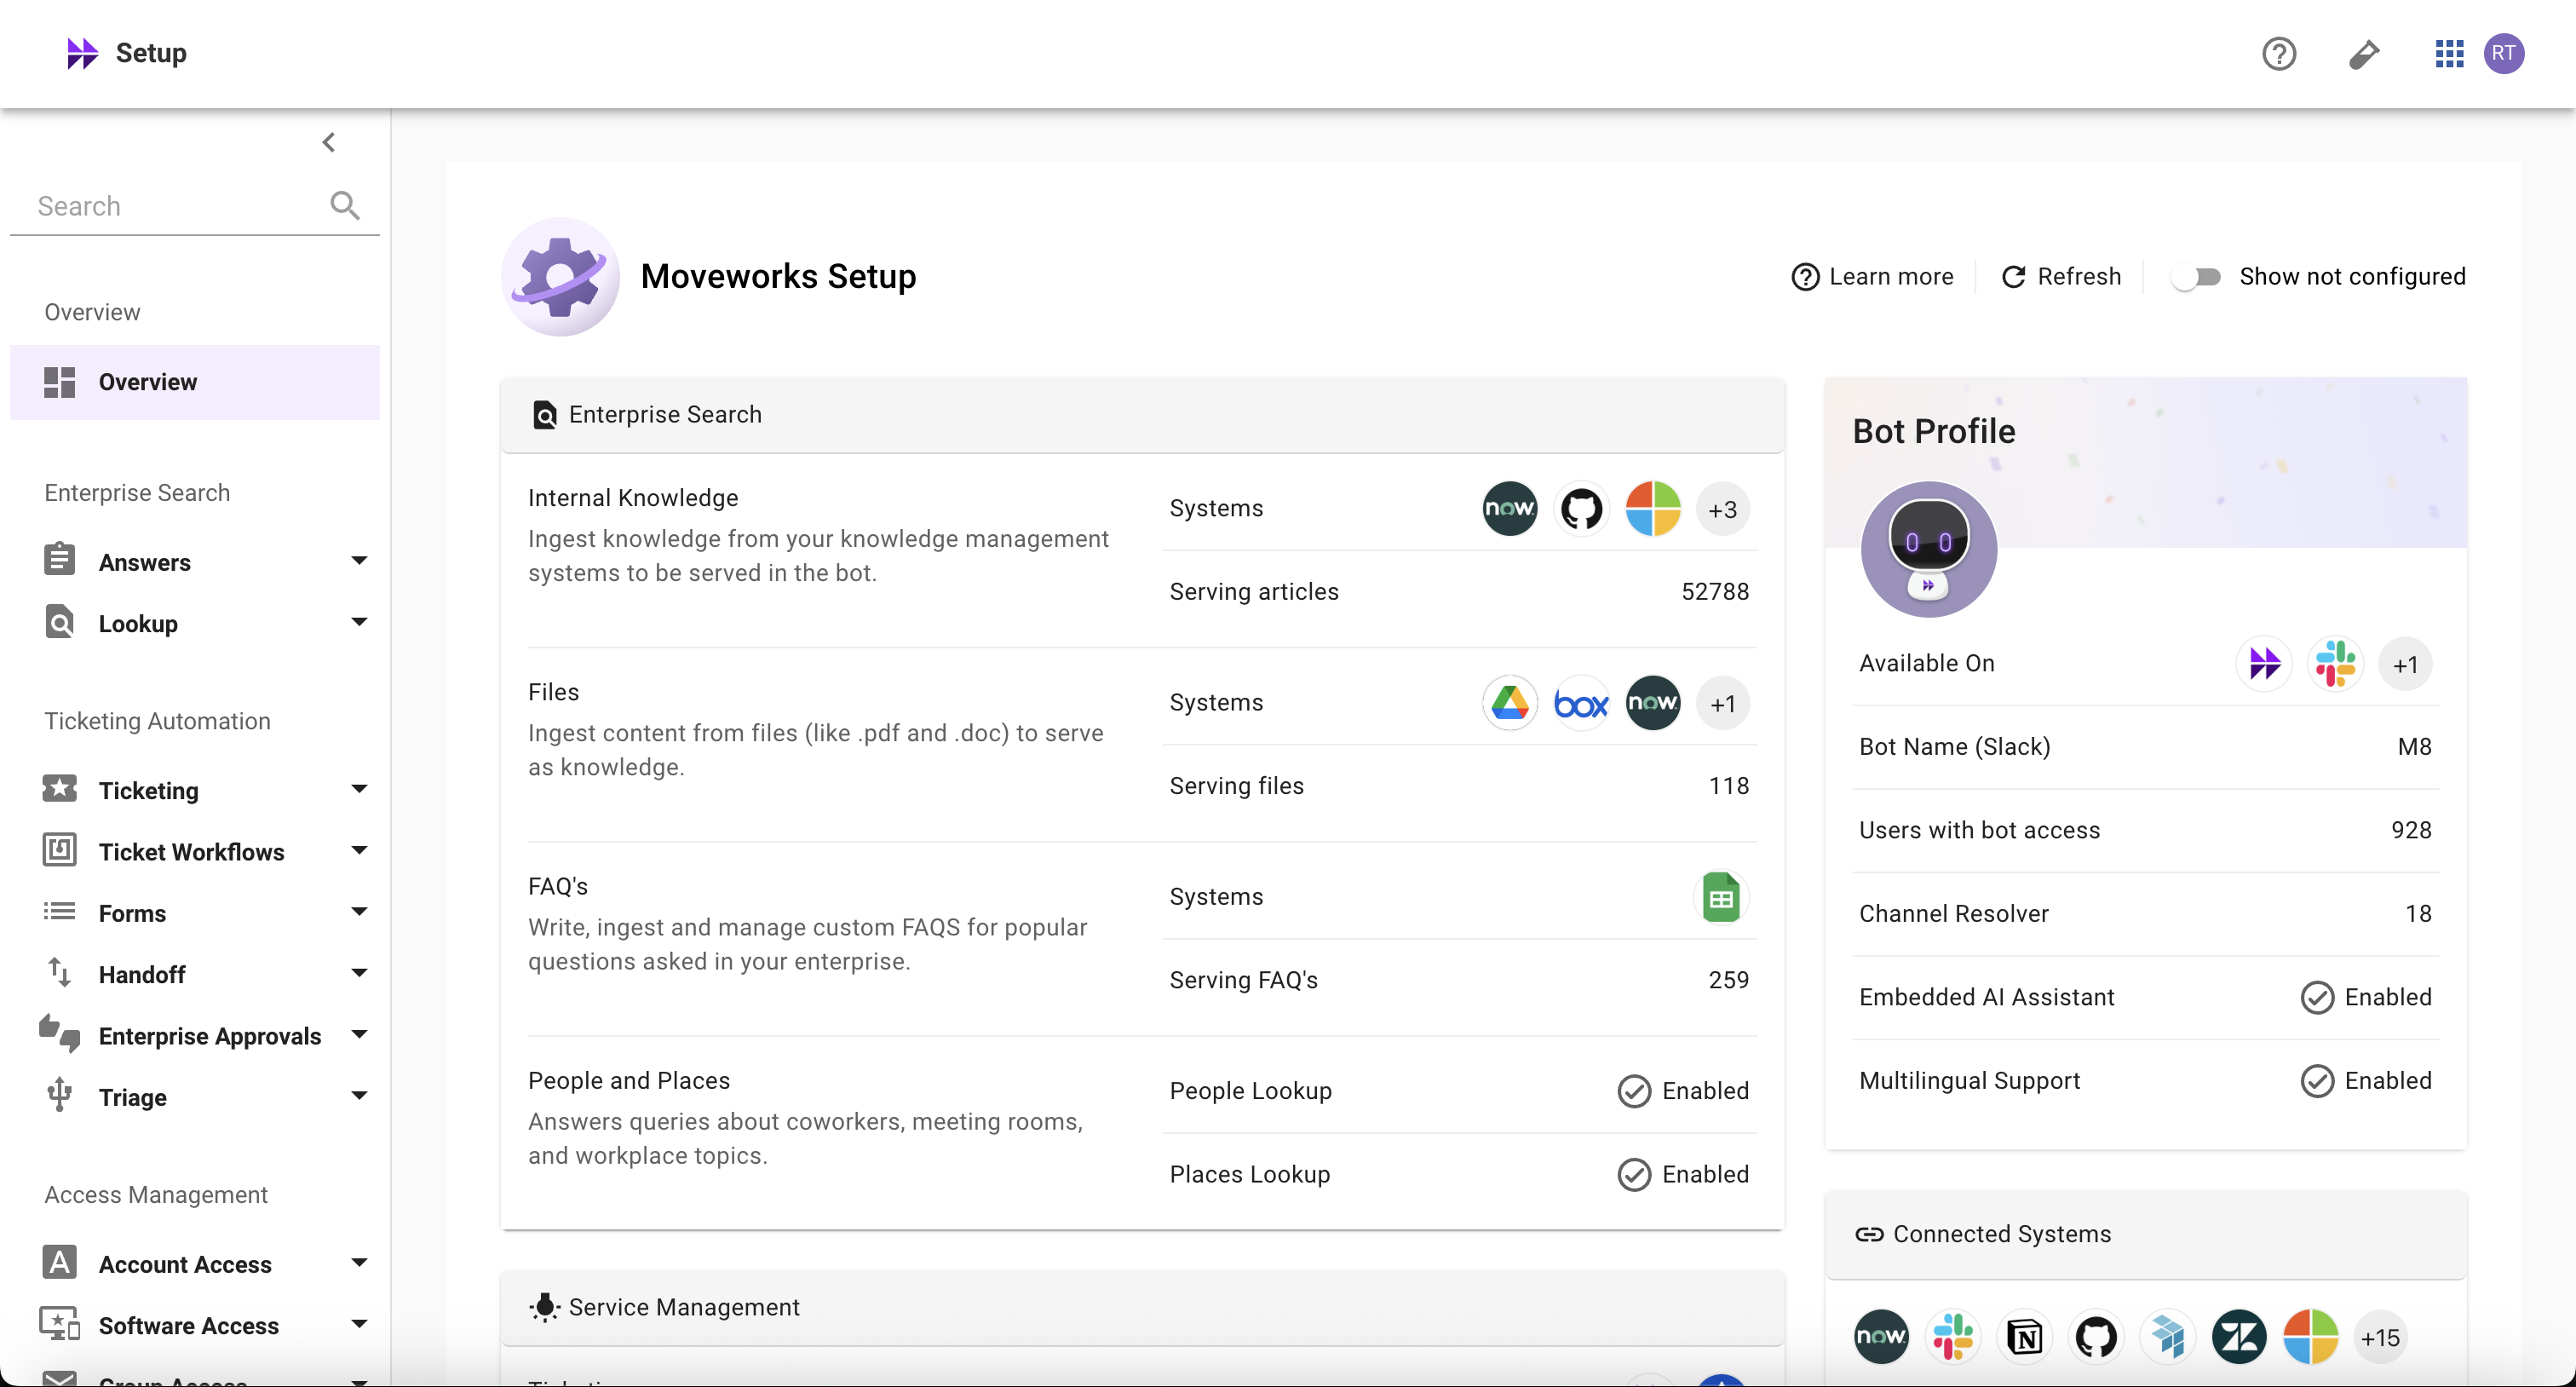Click ServiceNow icon in Internal Knowledge systems
Viewport: 2576px width, 1387px height.
(1509, 509)
